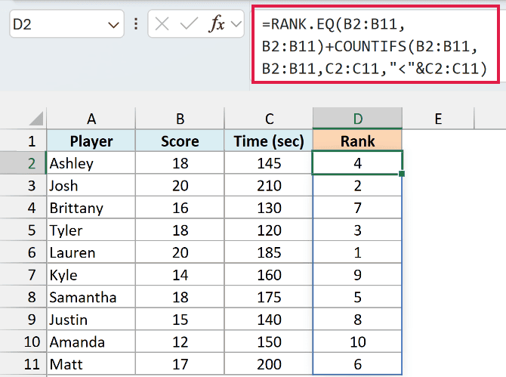The width and height of the screenshot is (506, 377).
Task: Click the Name Box showing D2
Action: 66,24
